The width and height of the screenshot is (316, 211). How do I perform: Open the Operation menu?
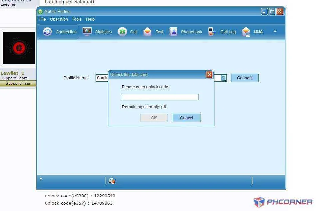pyautogui.click(x=59, y=19)
